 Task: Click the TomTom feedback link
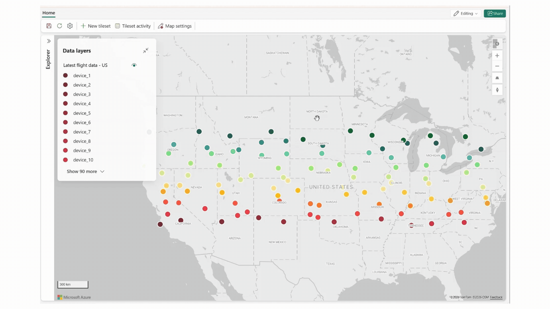pyautogui.click(x=496, y=297)
